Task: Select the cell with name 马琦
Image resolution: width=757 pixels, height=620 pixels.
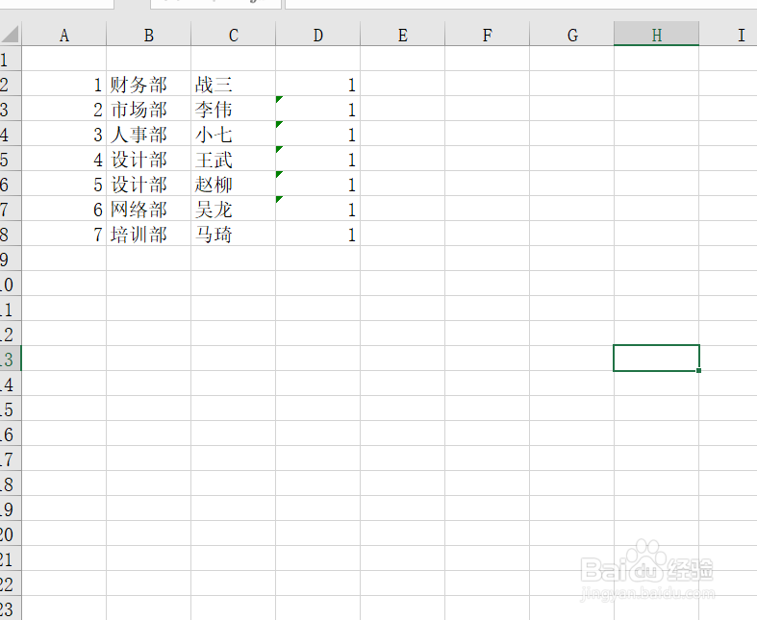Action: tap(233, 234)
